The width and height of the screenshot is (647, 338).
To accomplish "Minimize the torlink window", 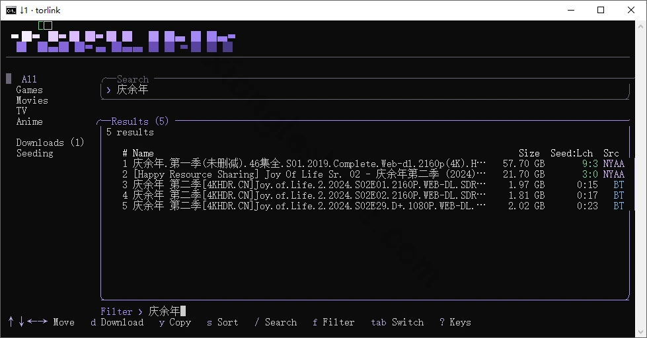I will 571,11.
